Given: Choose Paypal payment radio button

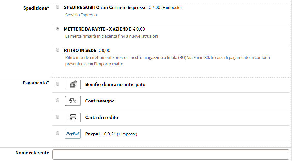Looking at the screenshot, I should point(58,133).
